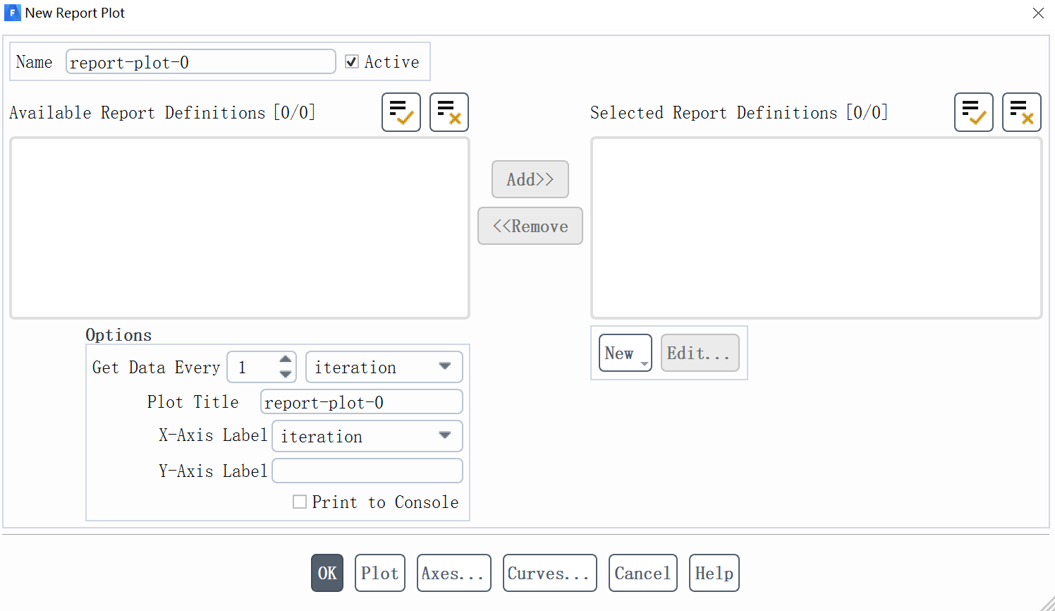
Task: Deselect all Selected Report Definitions icon
Action: [x=1021, y=112]
